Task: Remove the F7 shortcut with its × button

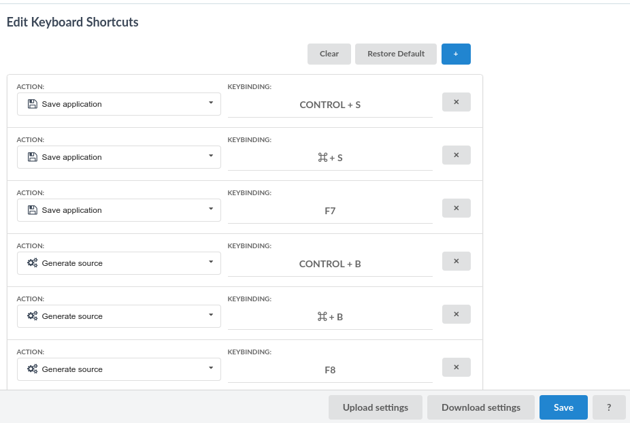Action: [456, 208]
